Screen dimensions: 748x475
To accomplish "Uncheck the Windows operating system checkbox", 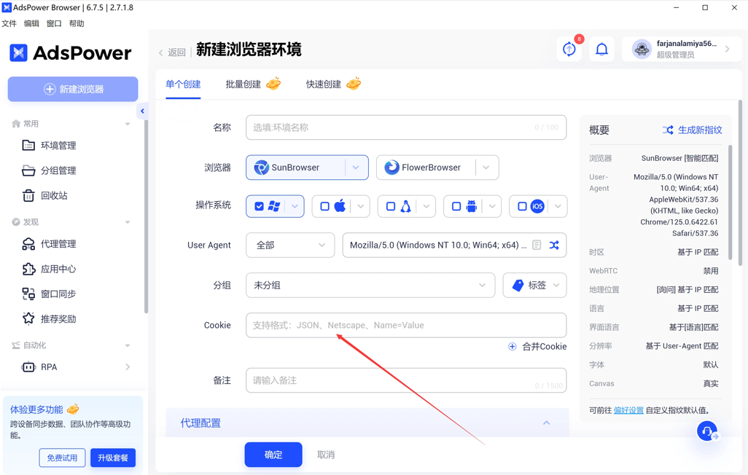I will 259,206.
